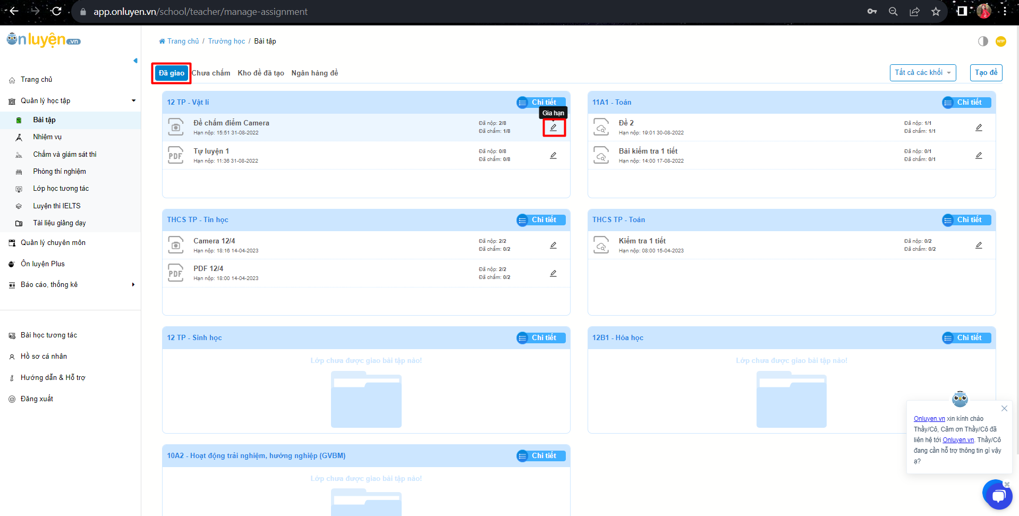This screenshot has height=516, width=1019.
Task: Expand Báo cáo, thống kê submenu
Action: 70,285
